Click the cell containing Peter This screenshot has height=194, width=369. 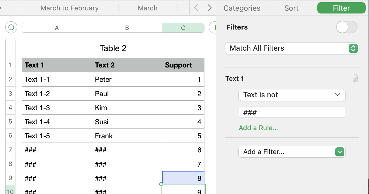(x=127, y=80)
